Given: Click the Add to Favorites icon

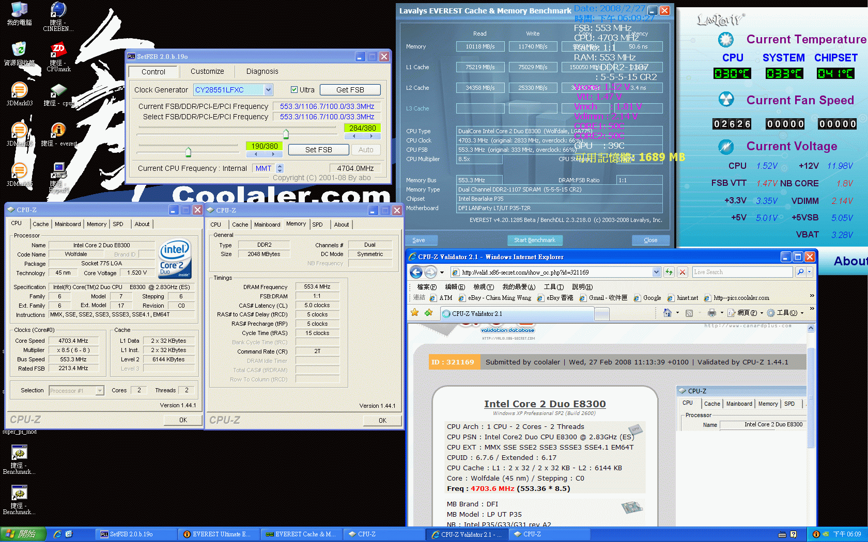Looking at the screenshot, I should point(428,313).
